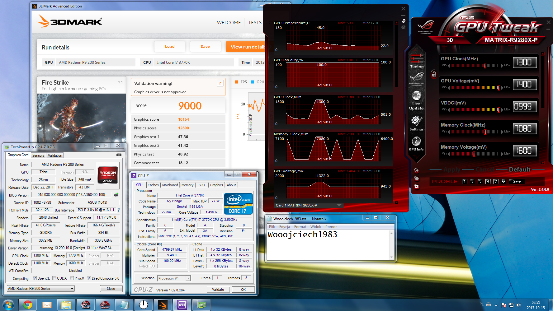This screenshot has width=553, height=311.
Task: Toggle the CUDA checkbox
Action: tap(54, 278)
